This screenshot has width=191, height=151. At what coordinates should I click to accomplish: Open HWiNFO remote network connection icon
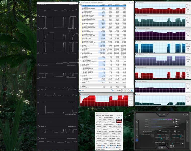[x=112, y=90]
